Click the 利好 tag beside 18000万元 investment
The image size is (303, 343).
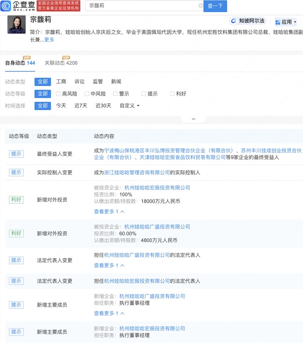16,200
